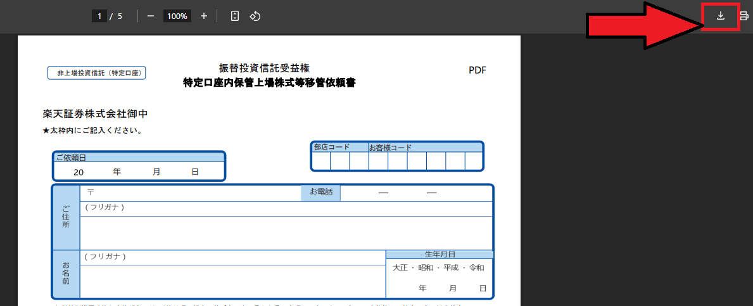Select the 部店コード label
Image resolution: width=753 pixels, height=306 pixels.
pos(331,148)
